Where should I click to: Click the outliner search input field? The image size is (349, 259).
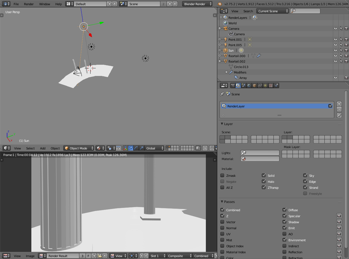(x=305, y=11)
